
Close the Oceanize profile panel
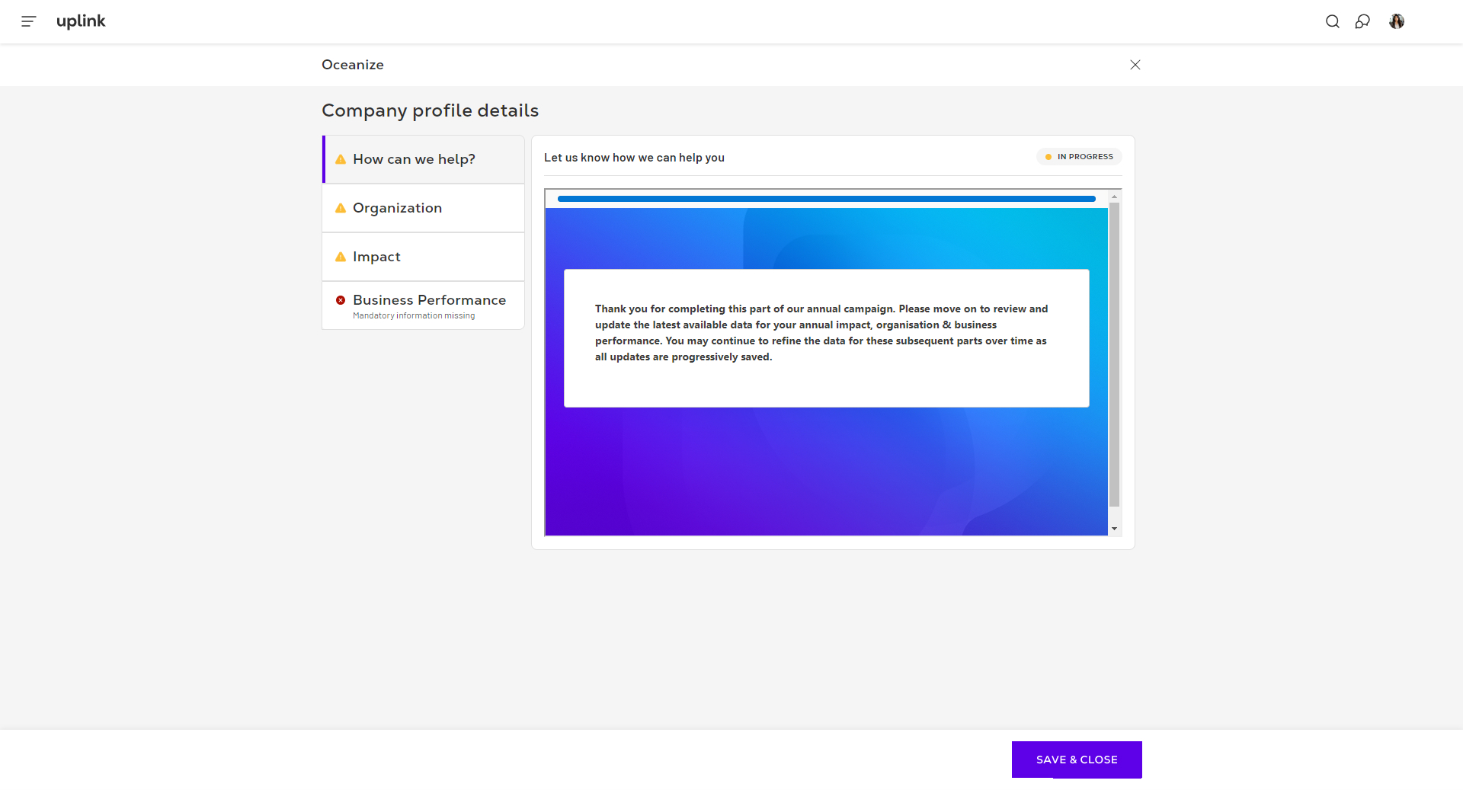[x=1135, y=65]
